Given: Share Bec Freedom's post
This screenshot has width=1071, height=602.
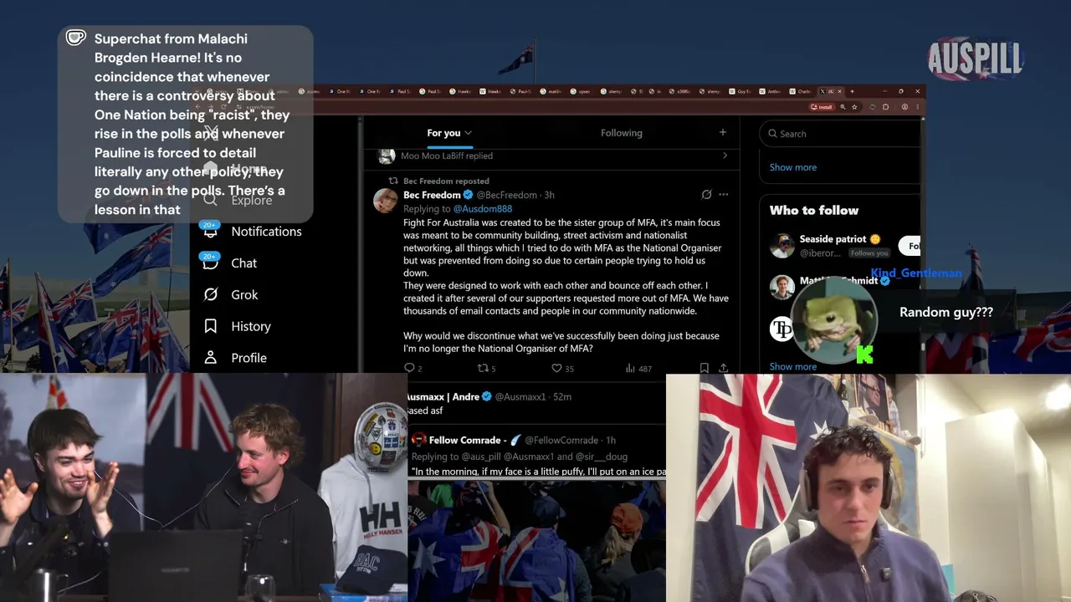Looking at the screenshot, I should [x=723, y=368].
